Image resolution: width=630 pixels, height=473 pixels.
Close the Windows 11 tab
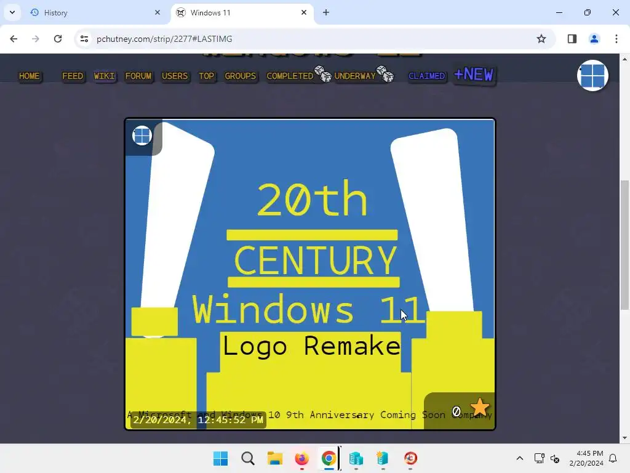(x=304, y=12)
